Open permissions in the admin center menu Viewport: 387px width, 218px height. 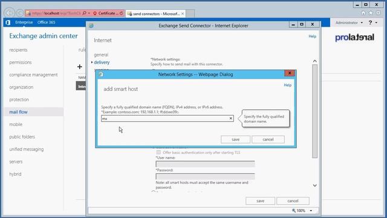point(21,62)
